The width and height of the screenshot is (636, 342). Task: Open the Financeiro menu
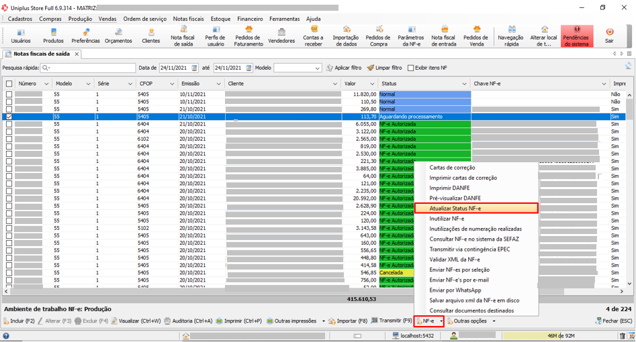coord(250,19)
